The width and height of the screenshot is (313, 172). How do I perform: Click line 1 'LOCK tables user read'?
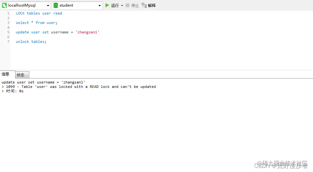coord(39,13)
